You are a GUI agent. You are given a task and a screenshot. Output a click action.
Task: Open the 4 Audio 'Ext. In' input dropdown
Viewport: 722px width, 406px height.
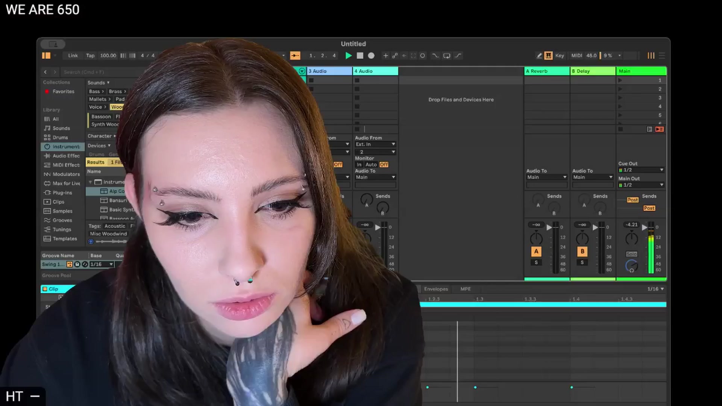tap(375, 144)
